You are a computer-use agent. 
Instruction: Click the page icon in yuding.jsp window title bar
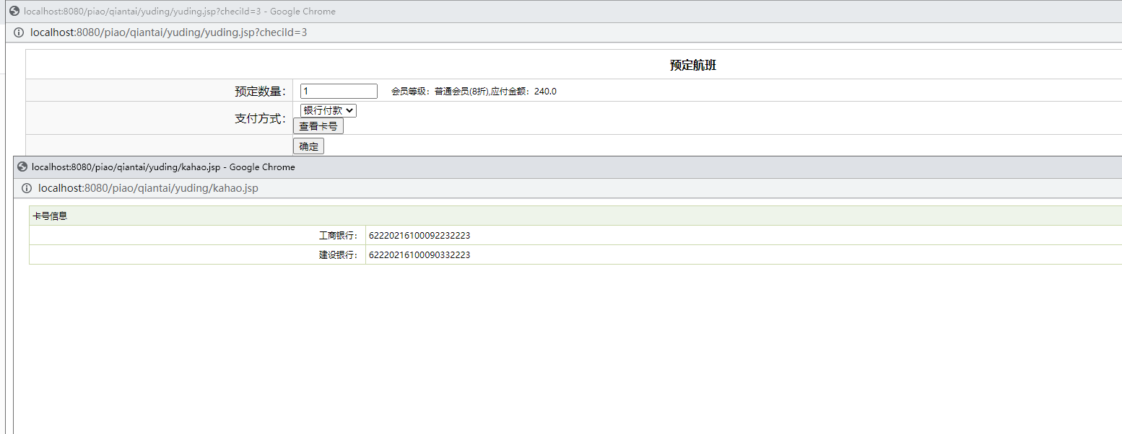[14, 11]
